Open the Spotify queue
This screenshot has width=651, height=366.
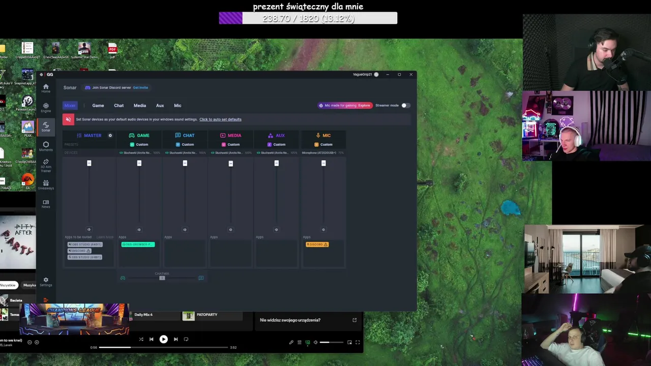[x=300, y=343]
